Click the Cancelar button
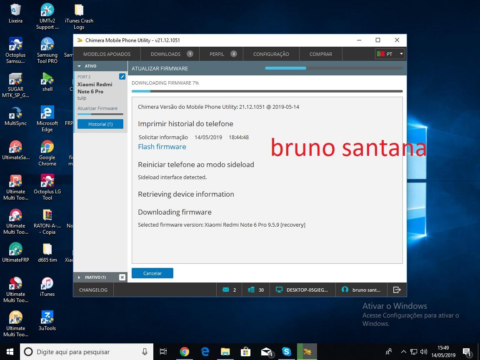The width and height of the screenshot is (480, 360). tap(152, 273)
